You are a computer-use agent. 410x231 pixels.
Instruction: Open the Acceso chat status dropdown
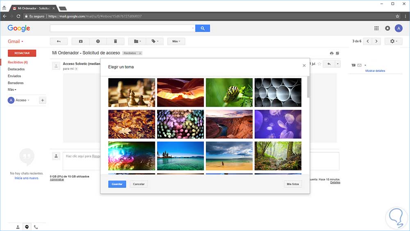[x=23, y=100]
